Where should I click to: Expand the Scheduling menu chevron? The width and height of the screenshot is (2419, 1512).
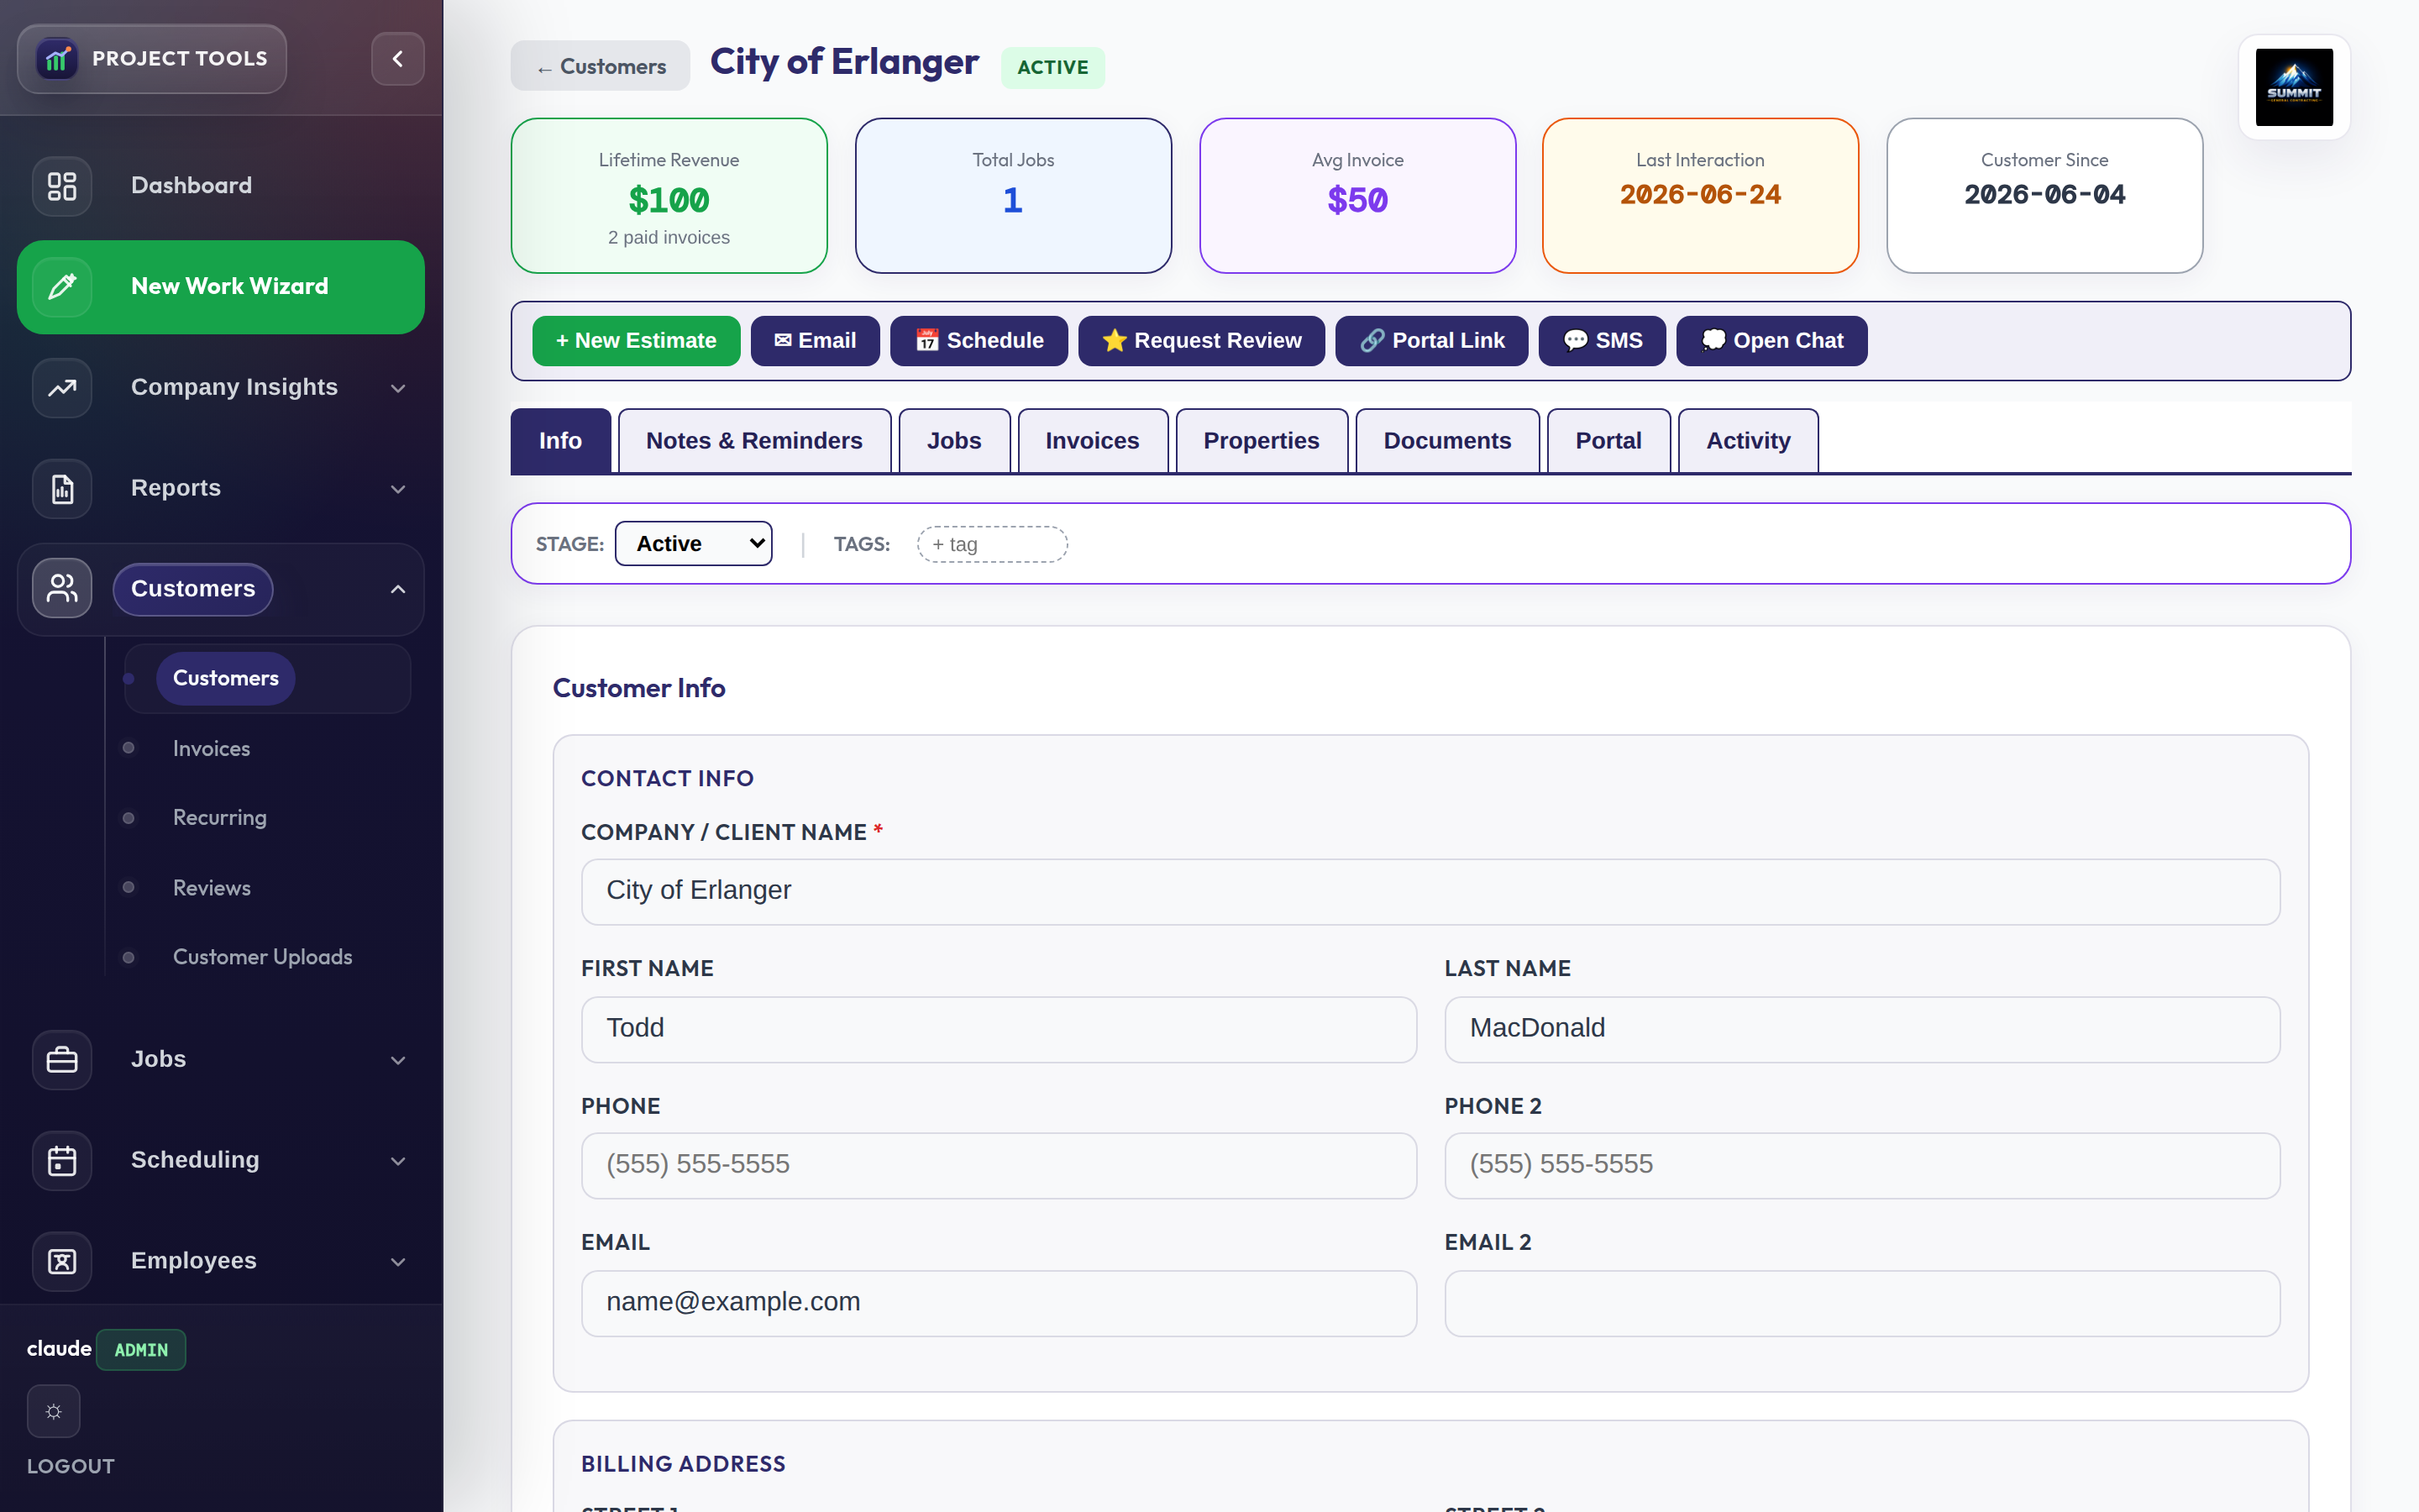(x=398, y=1161)
